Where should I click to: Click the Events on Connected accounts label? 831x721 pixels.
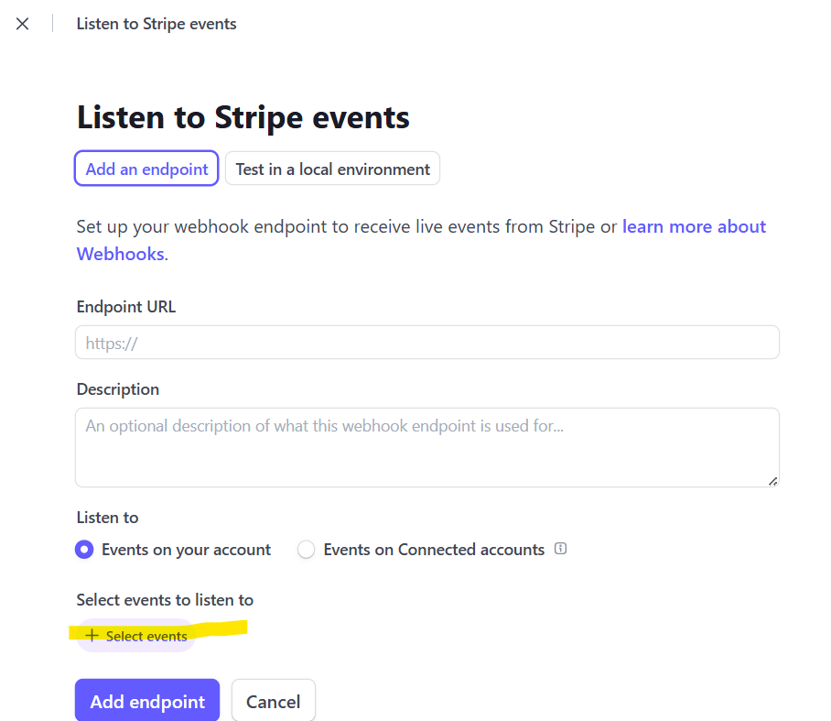(x=434, y=550)
